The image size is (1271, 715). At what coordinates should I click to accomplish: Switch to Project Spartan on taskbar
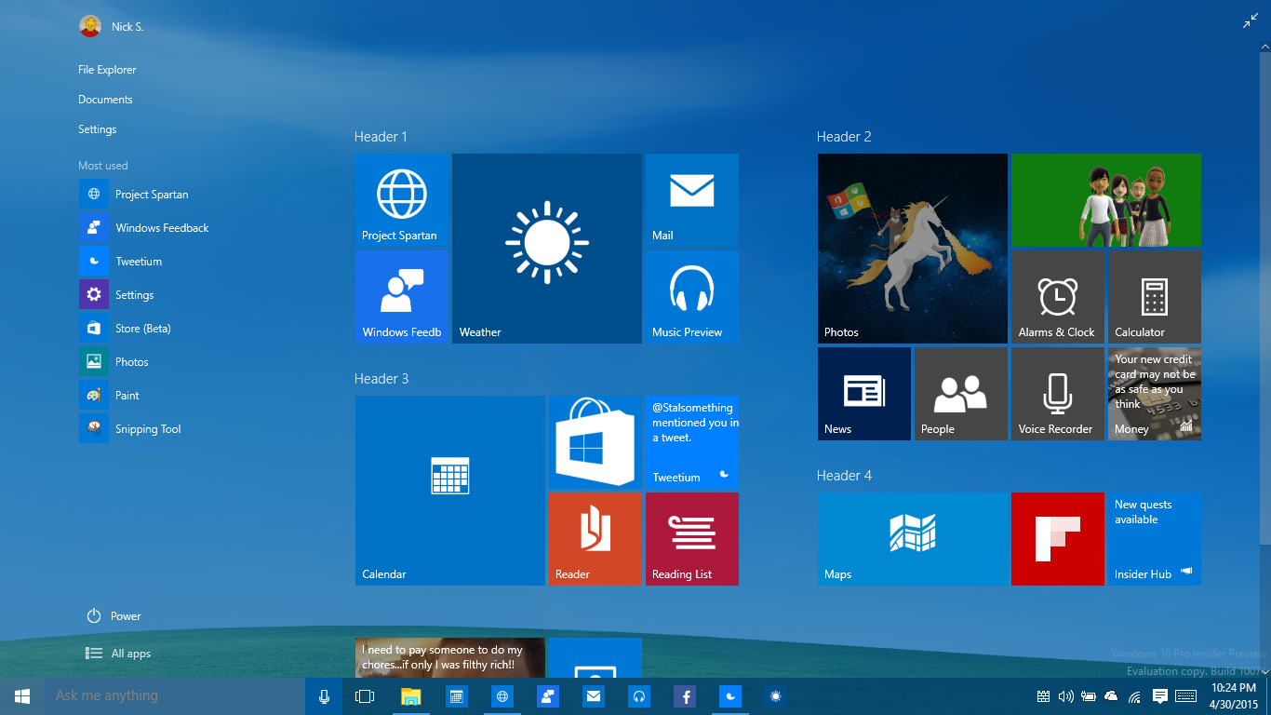pos(502,695)
